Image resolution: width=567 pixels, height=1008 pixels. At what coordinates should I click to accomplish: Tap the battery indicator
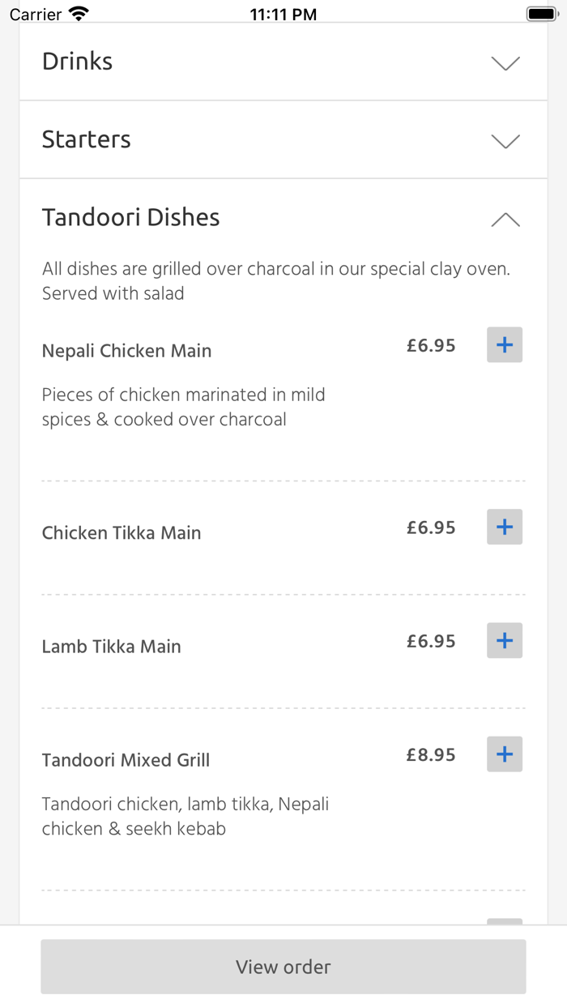pyautogui.click(x=541, y=12)
